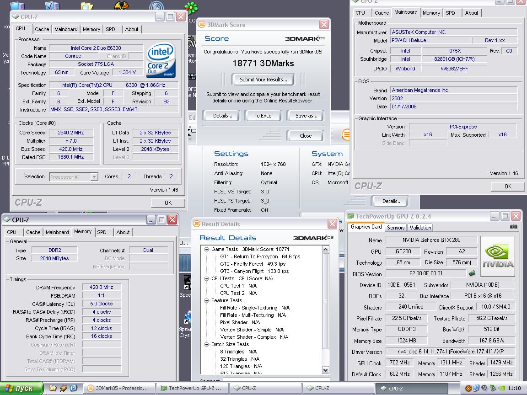Collapse the CPU Tests tree node
The image size is (527, 395).
[206, 278]
